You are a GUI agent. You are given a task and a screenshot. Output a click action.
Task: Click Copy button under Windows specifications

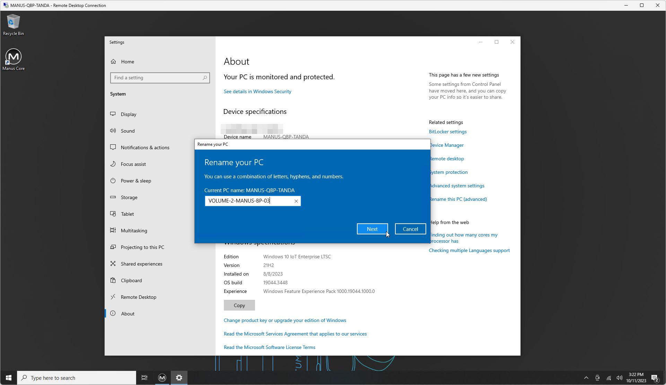click(x=239, y=305)
